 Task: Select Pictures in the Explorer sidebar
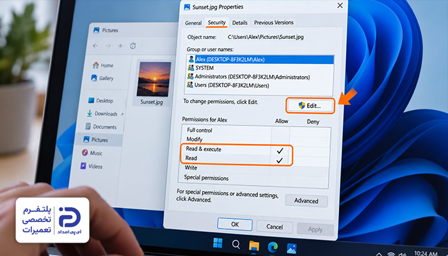pyautogui.click(x=99, y=140)
